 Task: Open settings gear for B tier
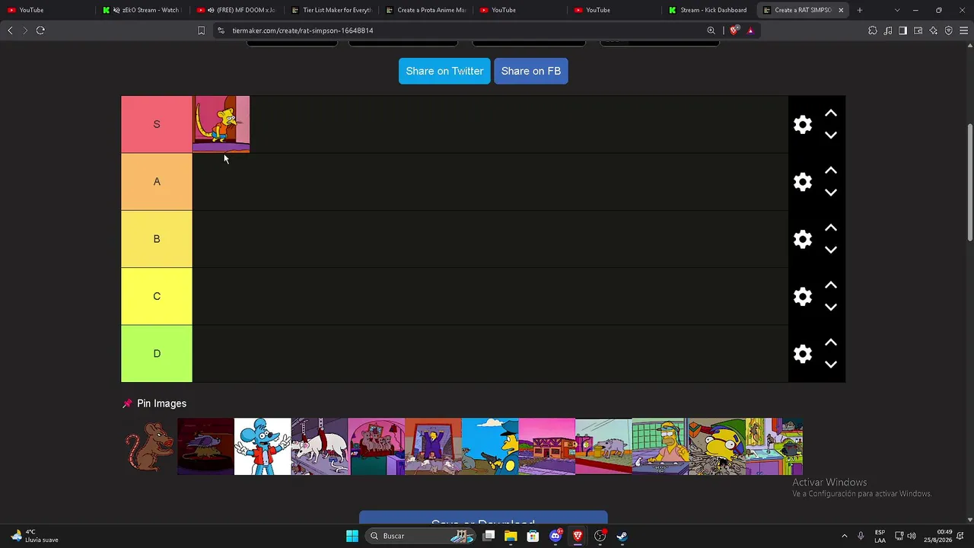pyautogui.click(x=803, y=239)
